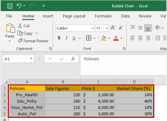Click the Borders grid icon

point(89,38)
